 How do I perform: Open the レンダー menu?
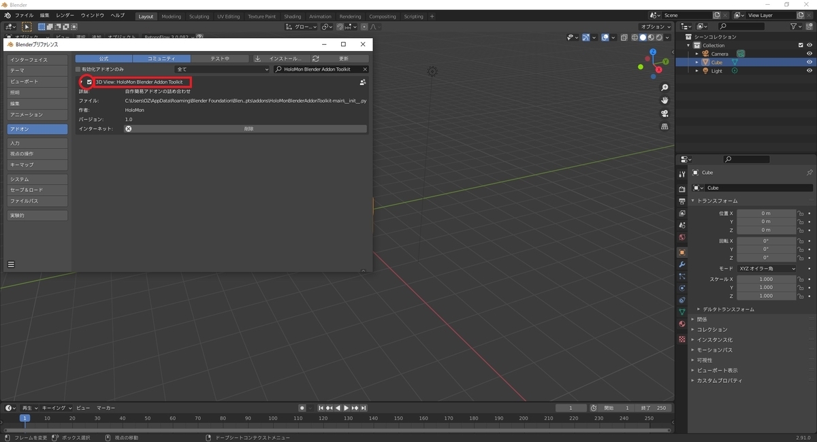pyautogui.click(x=65, y=15)
